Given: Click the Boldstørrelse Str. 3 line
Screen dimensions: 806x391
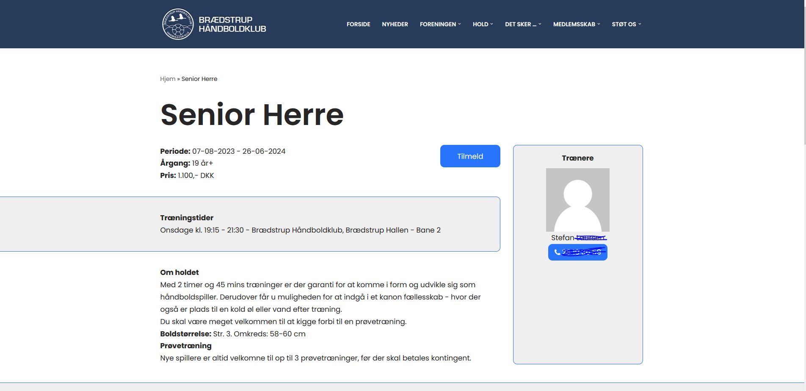Looking at the screenshot, I should (x=233, y=334).
